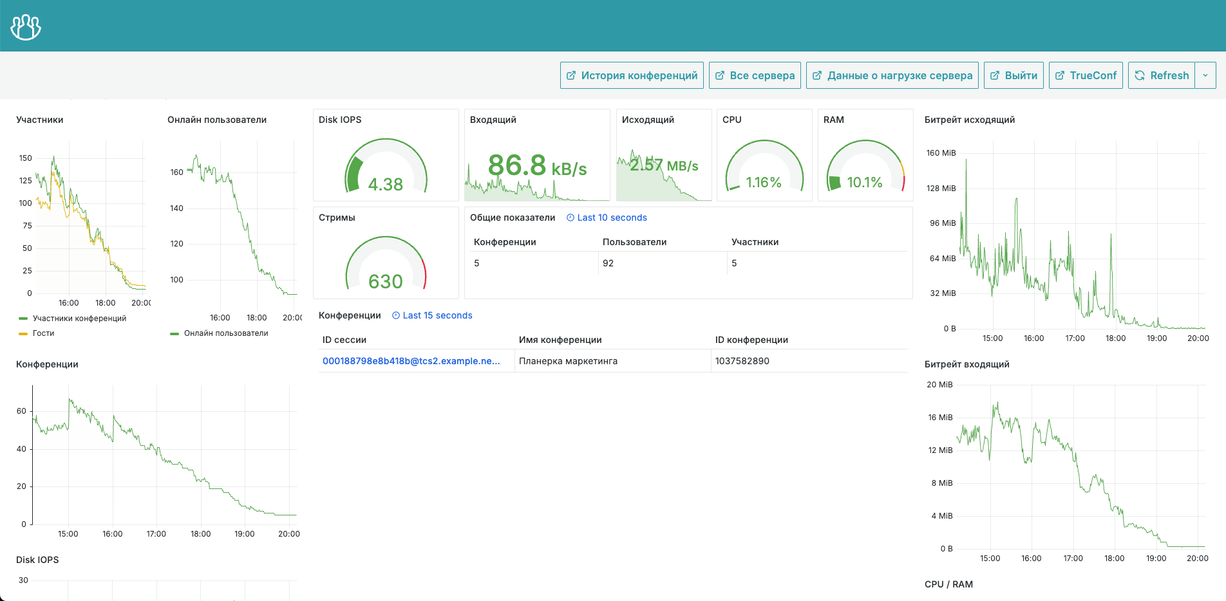Click external-link icon on Данные о нагрузке
Image resolution: width=1226 pixels, height=601 pixels.
click(817, 75)
